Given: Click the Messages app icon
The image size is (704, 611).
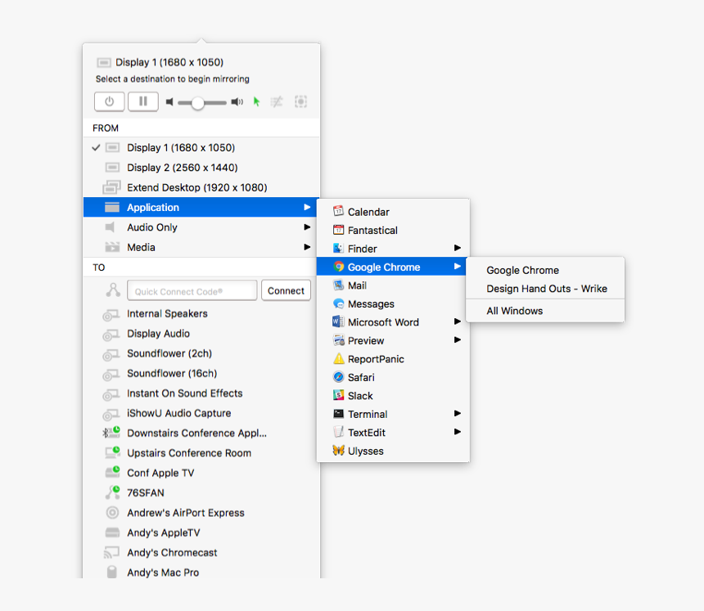Looking at the screenshot, I should (x=339, y=303).
